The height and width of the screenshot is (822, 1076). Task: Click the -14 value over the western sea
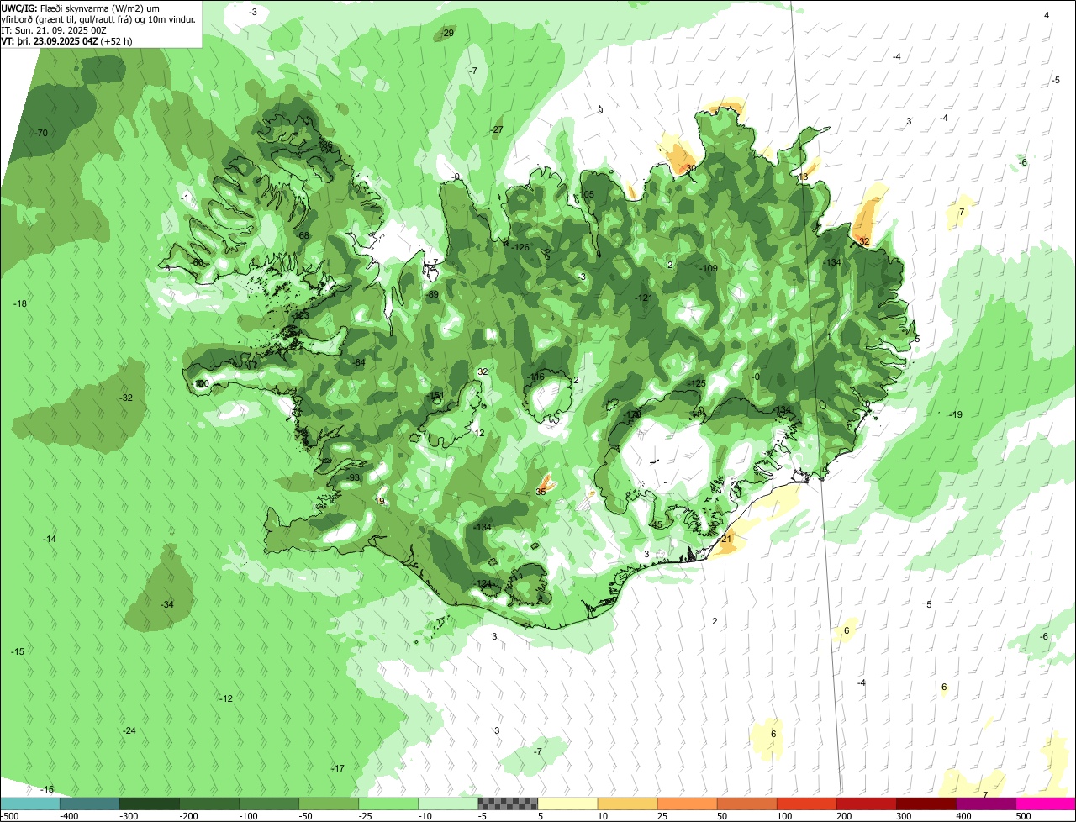click(50, 539)
